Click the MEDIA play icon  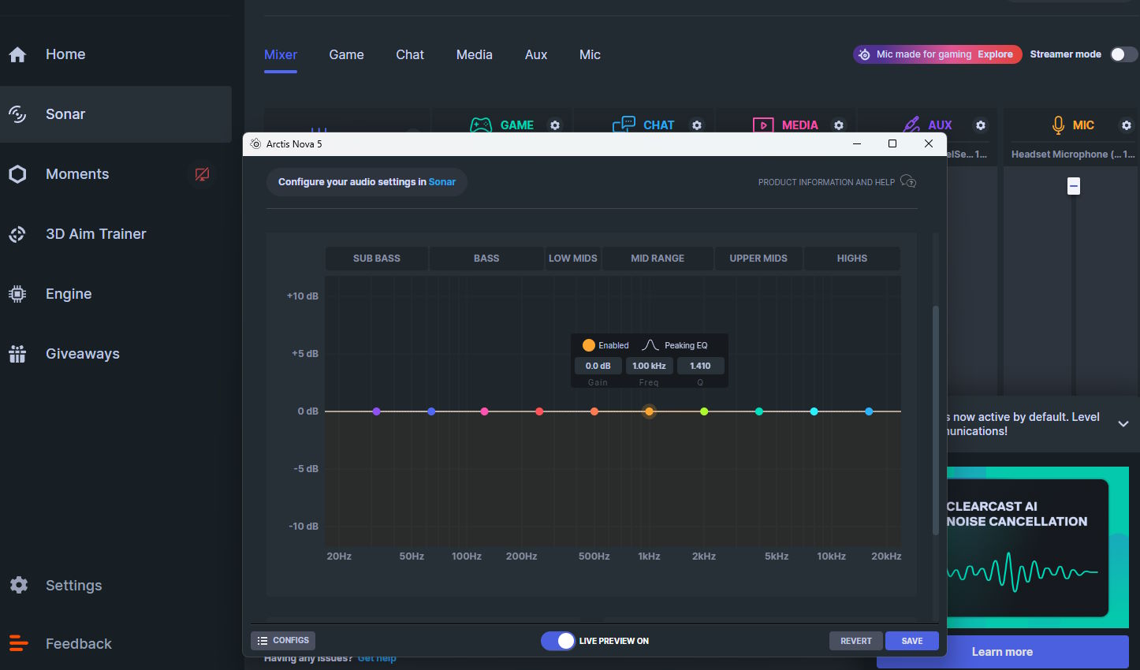point(763,125)
